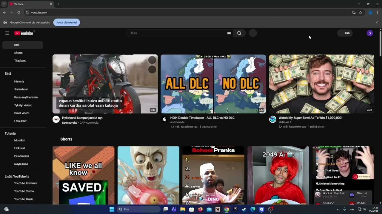
Task: Select Koti in the sidebar
Action: click(23, 45)
